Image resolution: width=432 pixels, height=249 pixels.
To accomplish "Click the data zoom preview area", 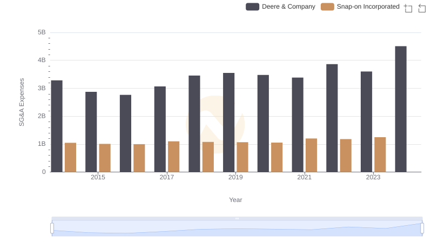I will pos(237,228).
